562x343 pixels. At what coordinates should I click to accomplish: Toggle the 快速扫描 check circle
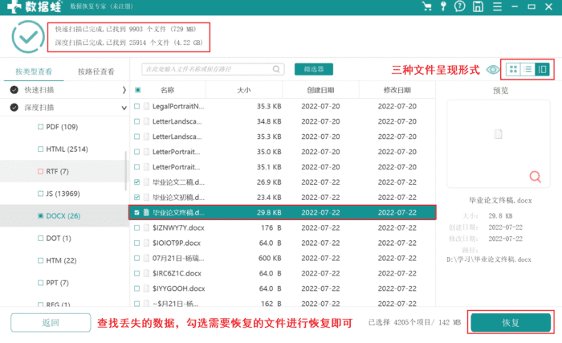[x=14, y=90]
